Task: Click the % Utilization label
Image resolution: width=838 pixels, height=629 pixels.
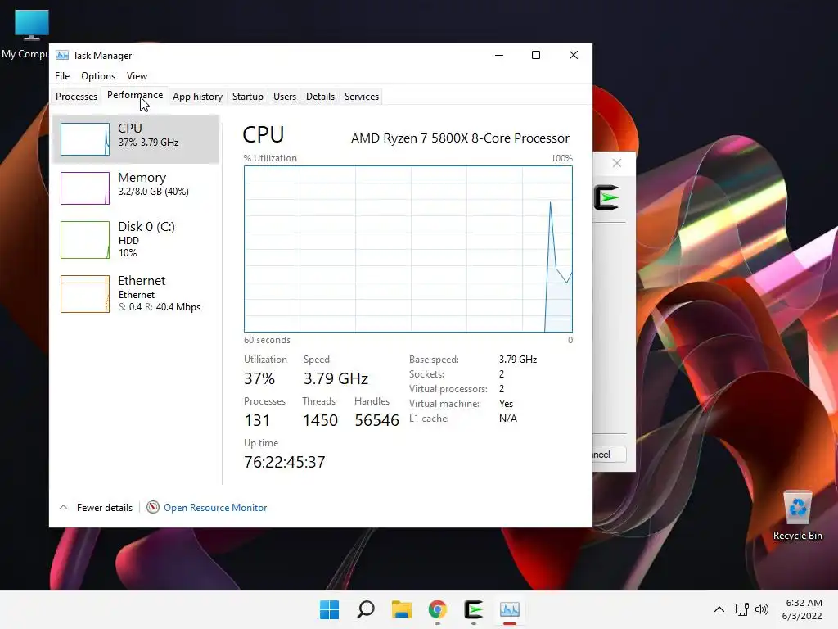Action: [x=270, y=158]
